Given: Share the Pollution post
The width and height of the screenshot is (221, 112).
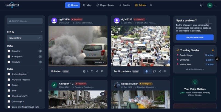Looking at the screenshot, I should coord(97,71).
